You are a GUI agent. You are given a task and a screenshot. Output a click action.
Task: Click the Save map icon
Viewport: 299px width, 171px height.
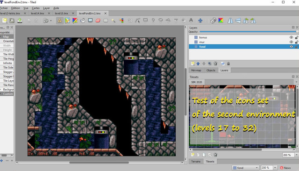pyautogui.click(x=20, y=21)
